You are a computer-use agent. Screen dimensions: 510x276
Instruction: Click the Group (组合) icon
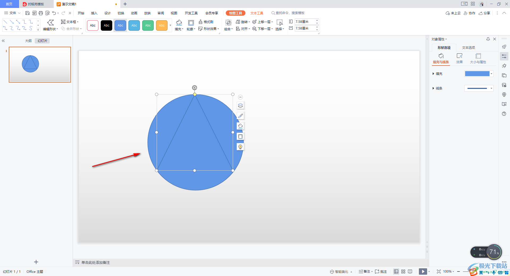pos(228,23)
